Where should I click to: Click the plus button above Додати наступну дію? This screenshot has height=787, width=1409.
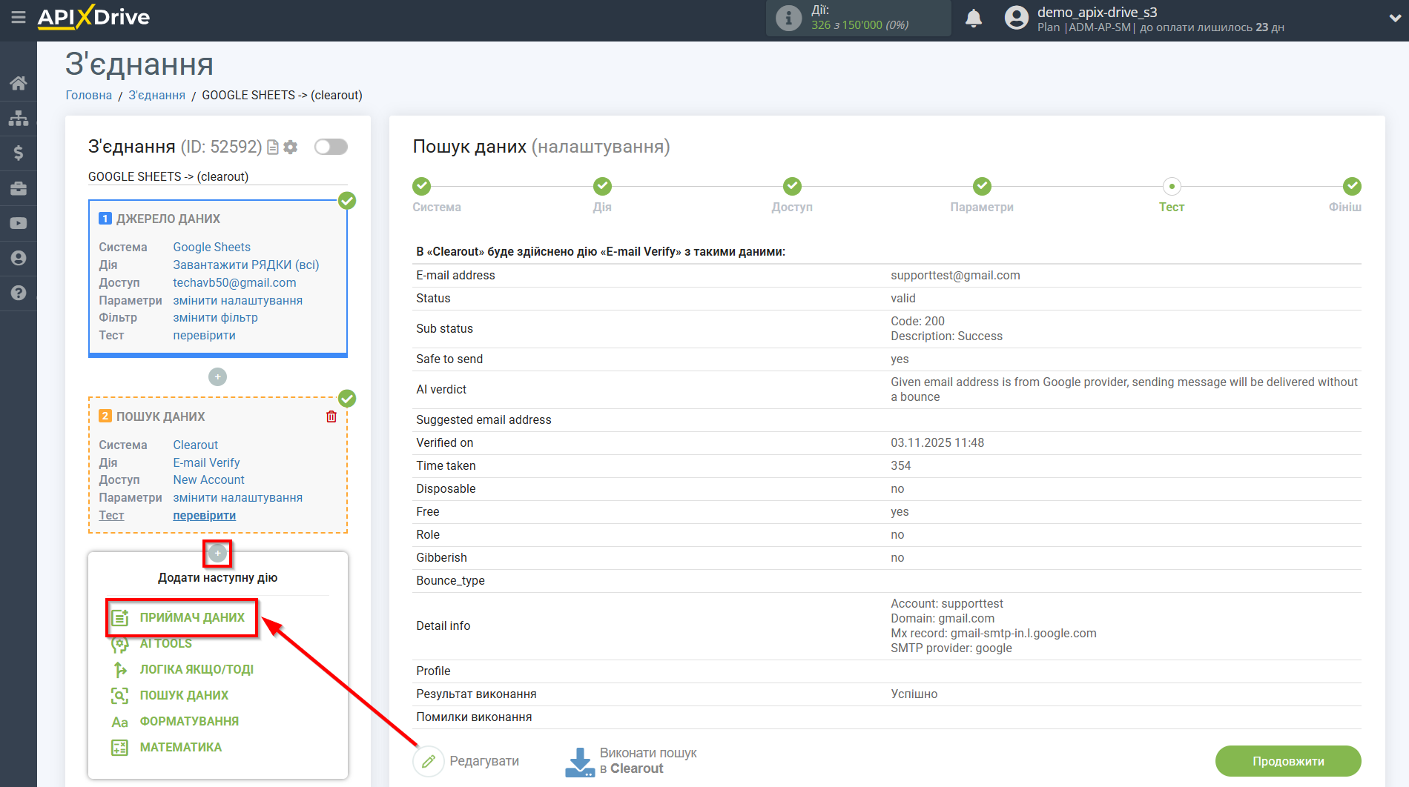click(x=217, y=553)
